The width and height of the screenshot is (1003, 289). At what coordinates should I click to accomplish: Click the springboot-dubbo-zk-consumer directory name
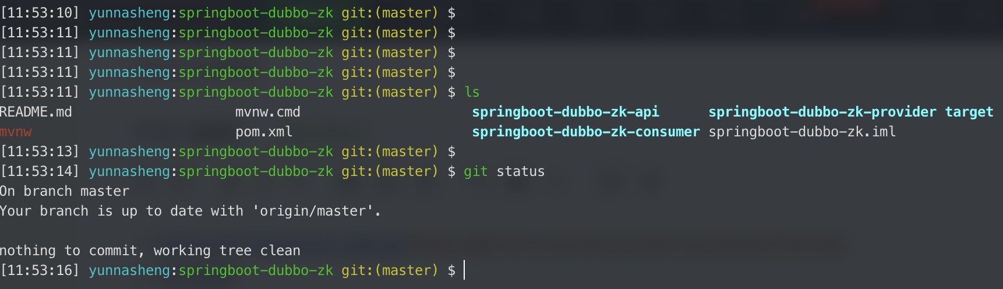tap(586, 132)
